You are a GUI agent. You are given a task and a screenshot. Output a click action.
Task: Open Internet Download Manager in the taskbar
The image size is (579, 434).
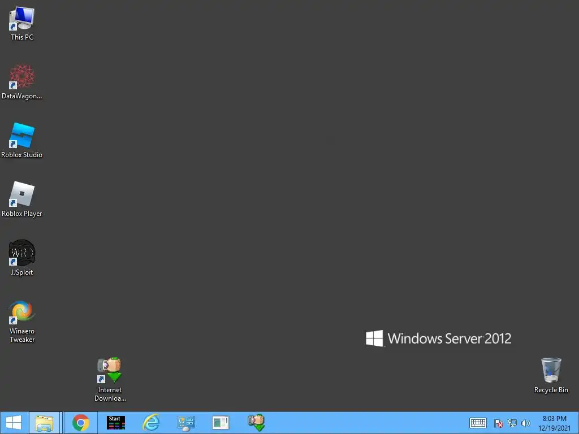[x=256, y=423]
